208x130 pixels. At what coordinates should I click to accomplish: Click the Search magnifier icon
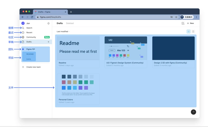23,28
